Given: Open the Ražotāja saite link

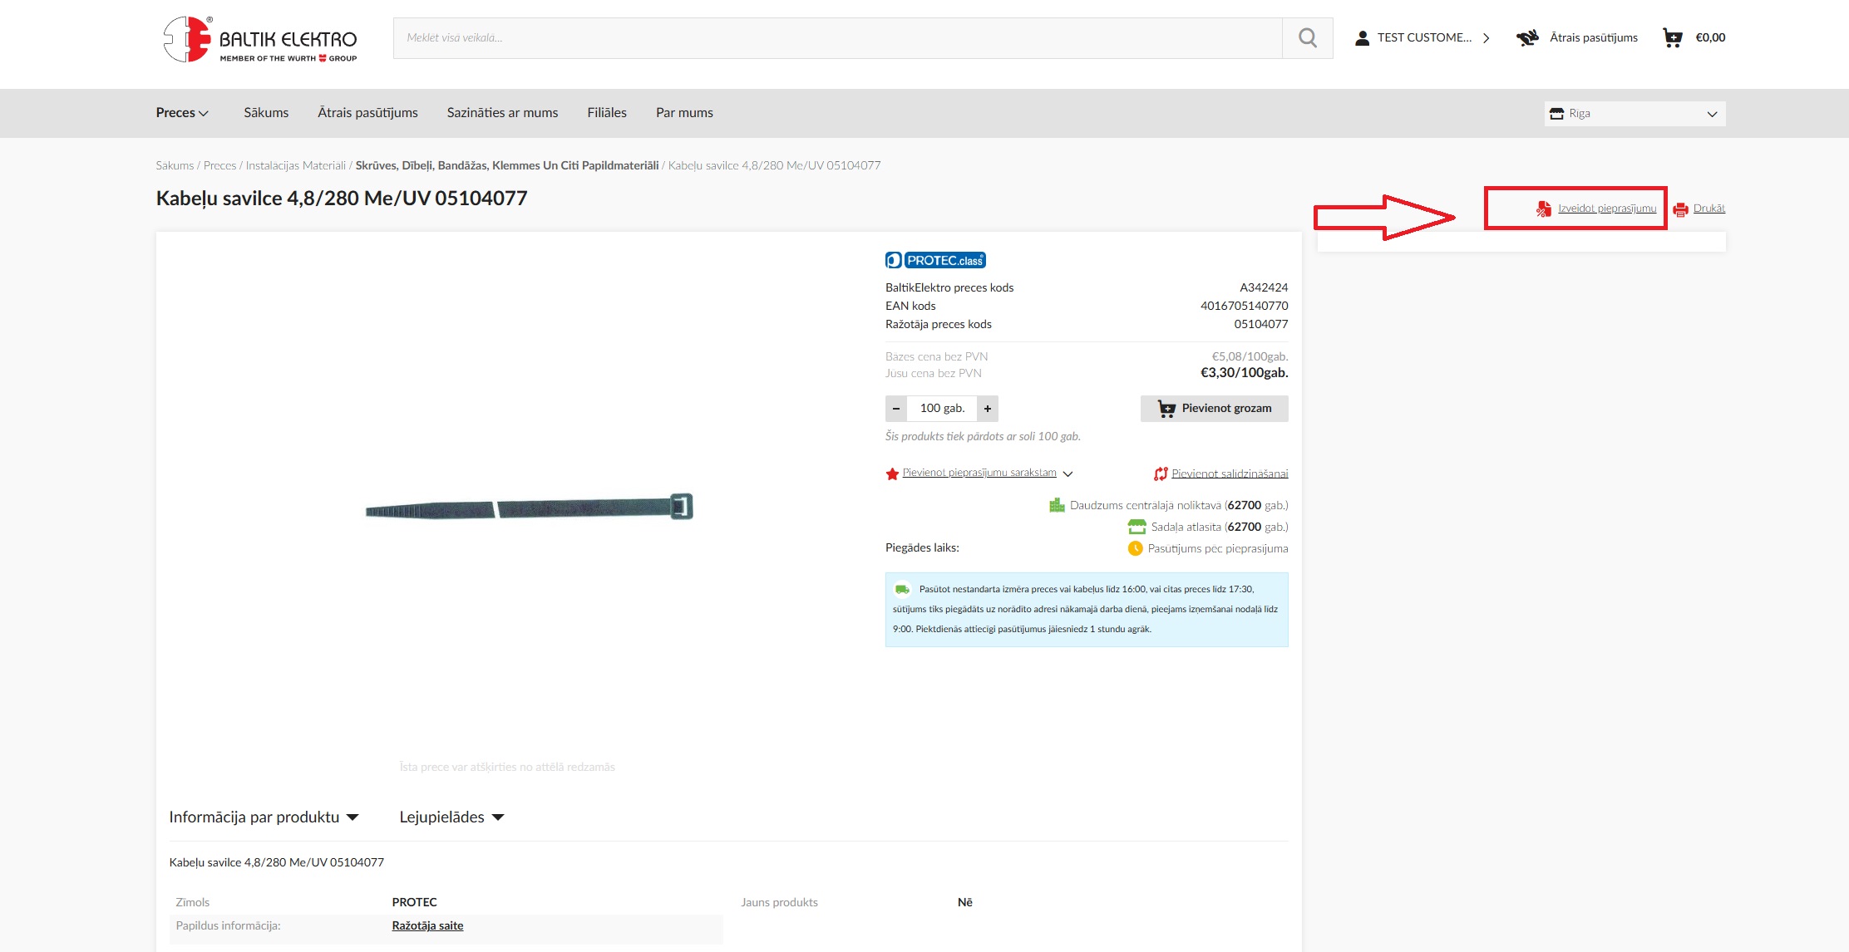Looking at the screenshot, I should (x=427, y=925).
